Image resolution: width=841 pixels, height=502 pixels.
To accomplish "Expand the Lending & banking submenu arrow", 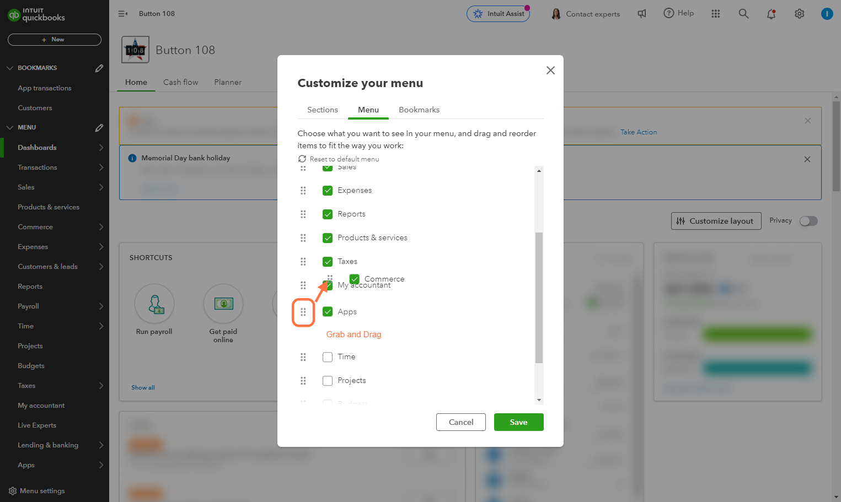I will coord(101,445).
